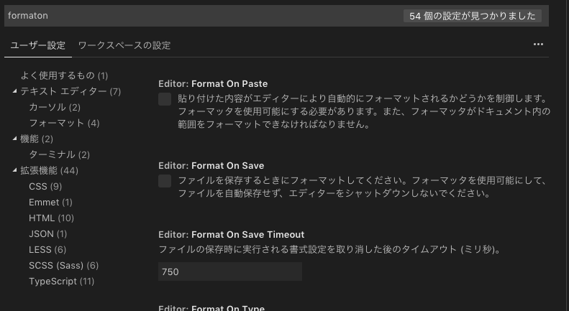569x311 pixels.
Task: Collapse the テキスト エディター tree section
Action: click(15, 91)
